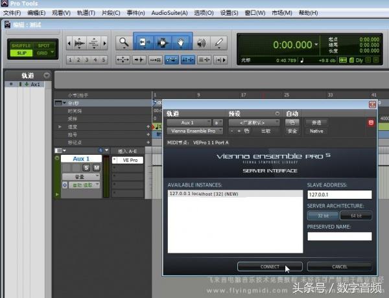Enable SLIP edit mode
The height and width of the screenshot is (298, 389).
coord(21,53)
